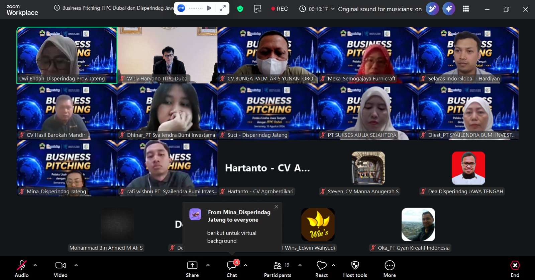Click the 'berikut untuk virtual background' chat message
535x280 pixels.
232,237
